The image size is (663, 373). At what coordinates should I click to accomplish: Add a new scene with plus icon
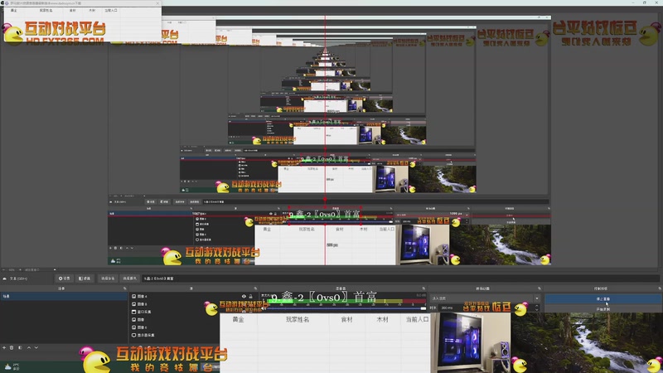click(x=4, y=347)
